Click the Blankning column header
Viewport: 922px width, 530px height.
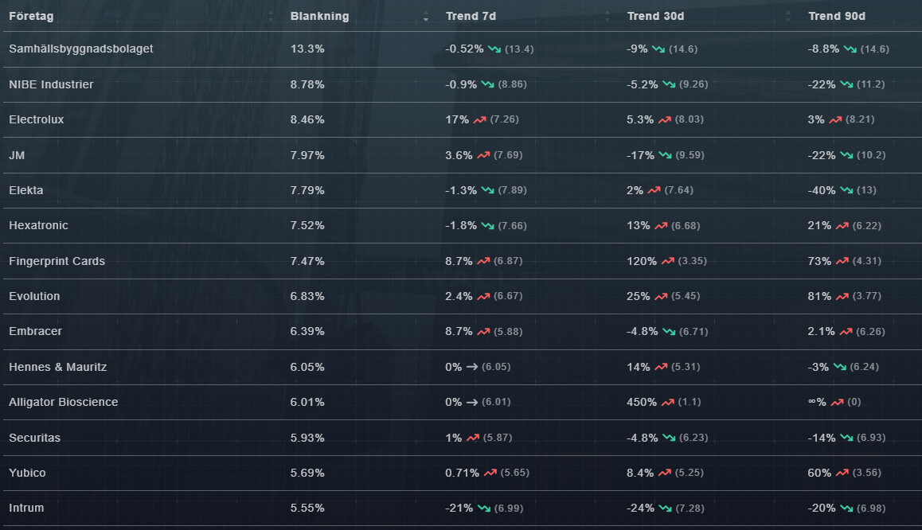tap(319, 16)
